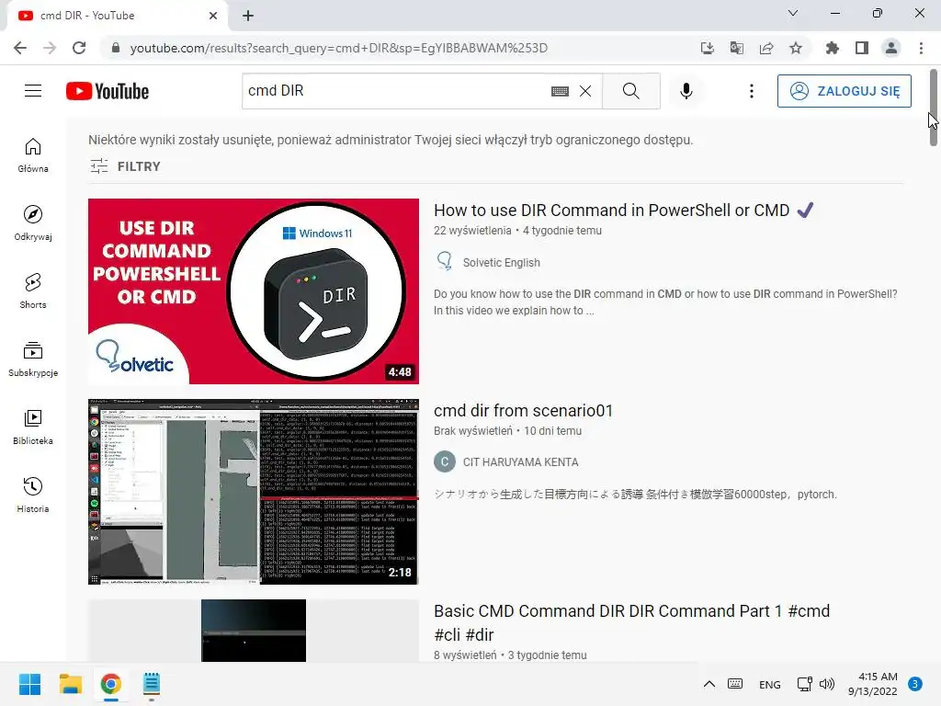Open the on-screen keyboard in search box
Image resolution: width=941 pixels, height=706 pixels.
tap(560, 91)
